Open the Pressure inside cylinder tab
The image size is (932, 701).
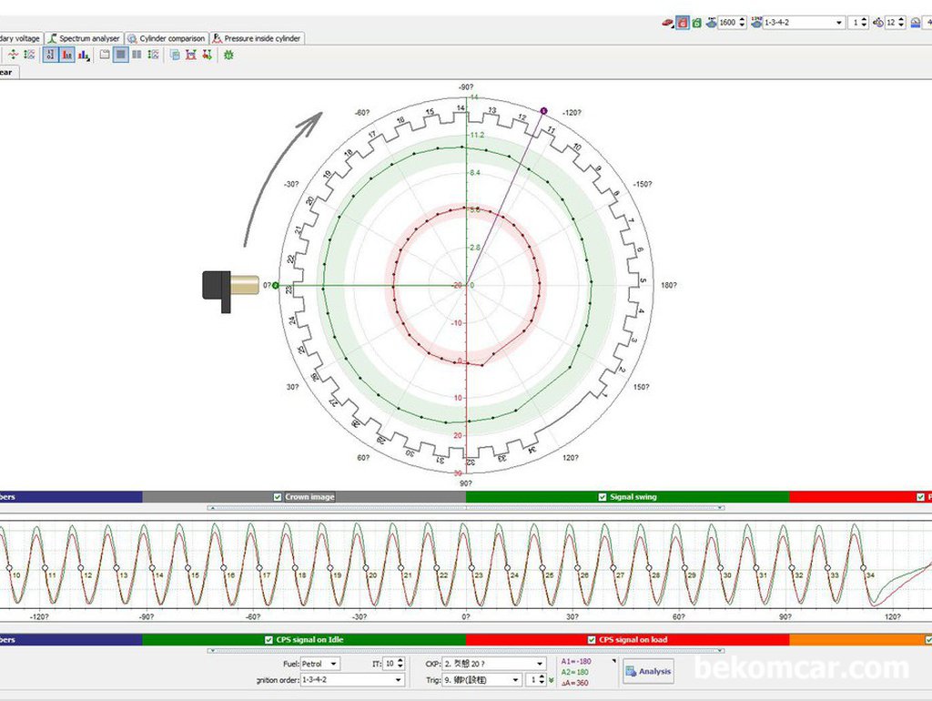click(258, 38)
